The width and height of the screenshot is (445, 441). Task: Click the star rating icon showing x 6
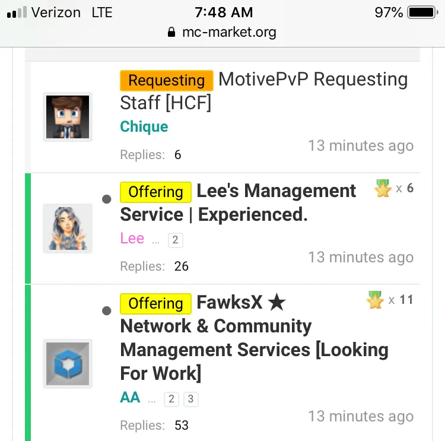(383, 189)
